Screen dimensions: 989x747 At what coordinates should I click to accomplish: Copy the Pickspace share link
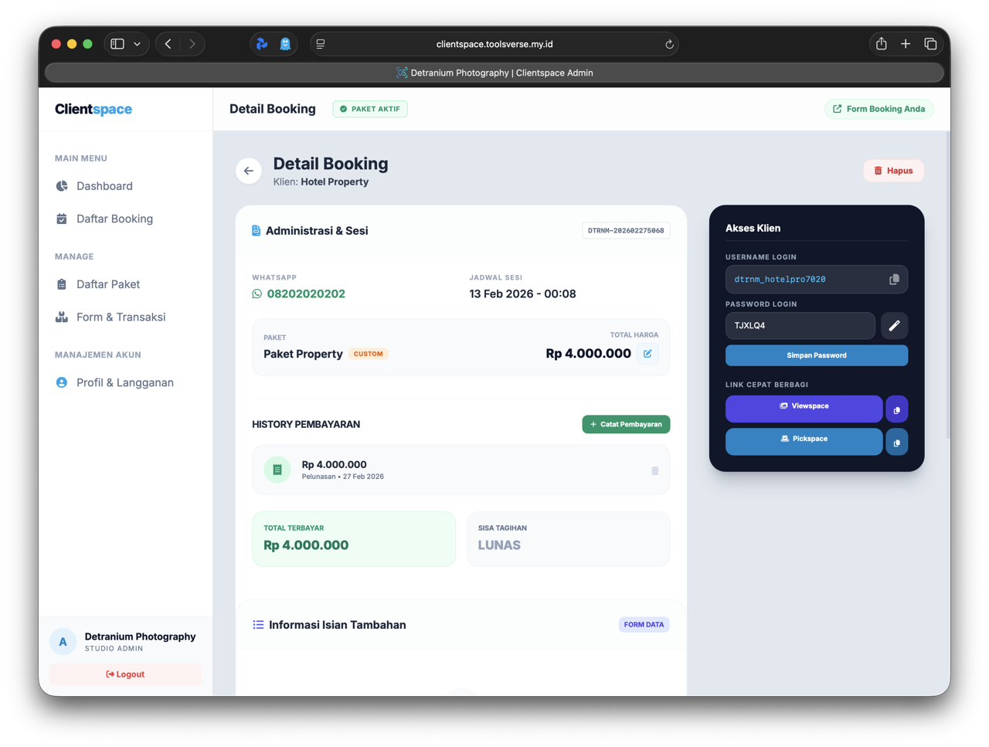click(896, 443)
